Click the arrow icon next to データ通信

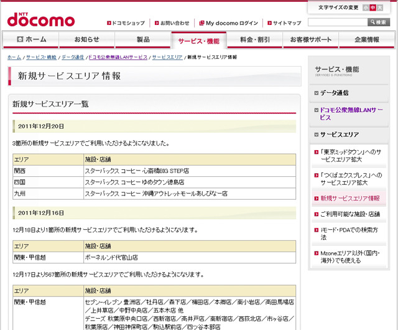coord(317,93)
